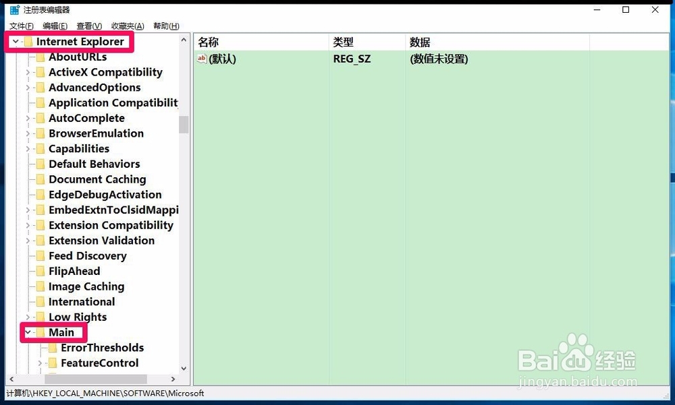Click the tree scroll down arrow
Screen dimensions: 675x405
pyautogui.click(x=184, y=369)
